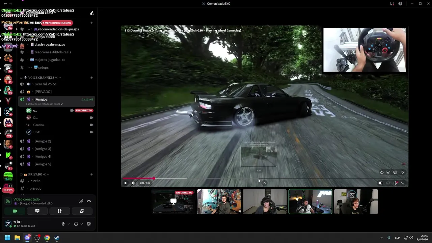
Task: Open clash-royale-mazos channel
Action: pos(57,45)
